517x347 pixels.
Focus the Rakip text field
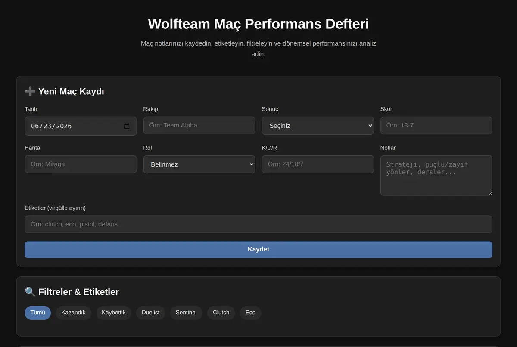click(199, 125)
